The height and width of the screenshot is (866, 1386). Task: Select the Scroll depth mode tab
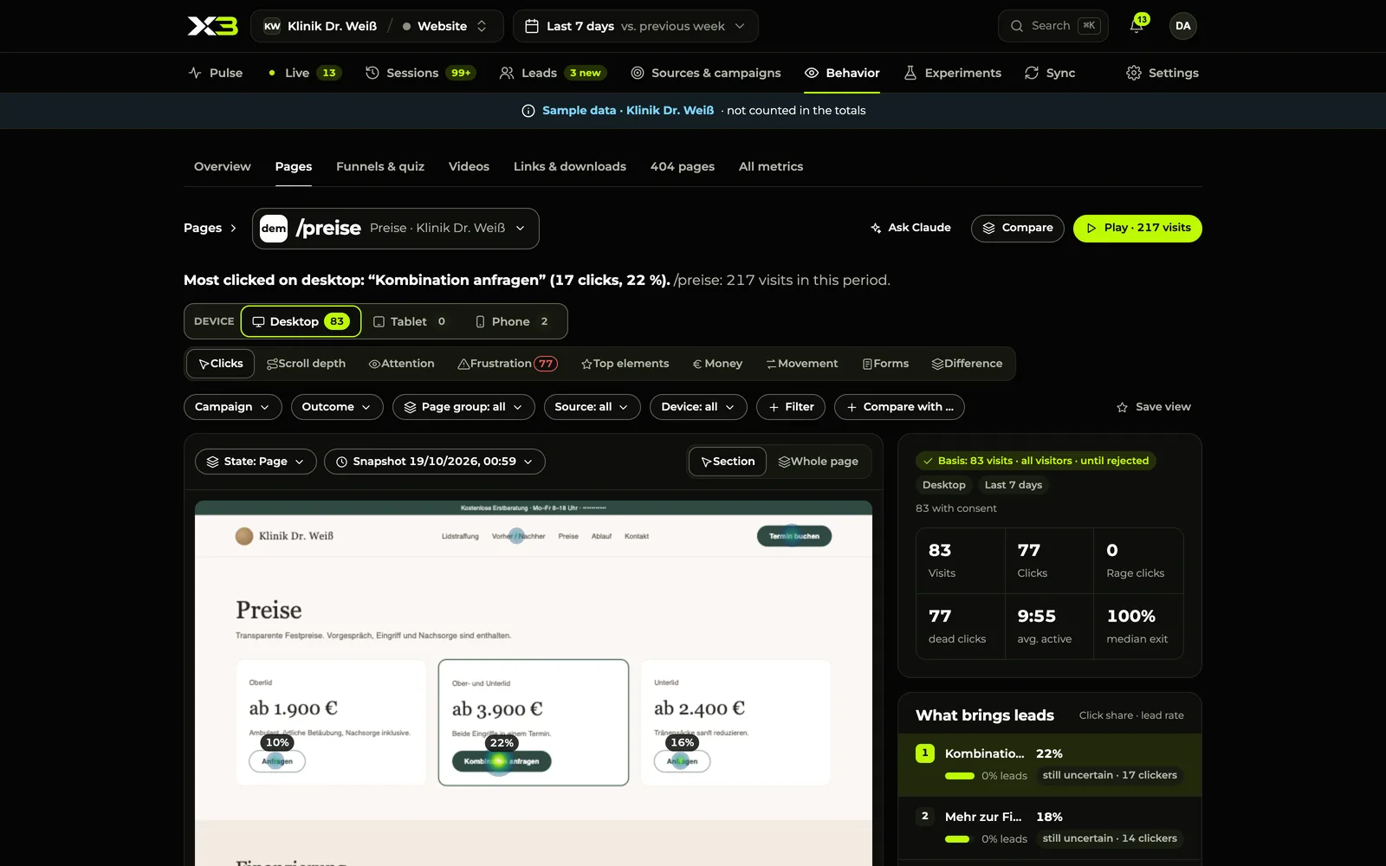[x=306, y=364]
